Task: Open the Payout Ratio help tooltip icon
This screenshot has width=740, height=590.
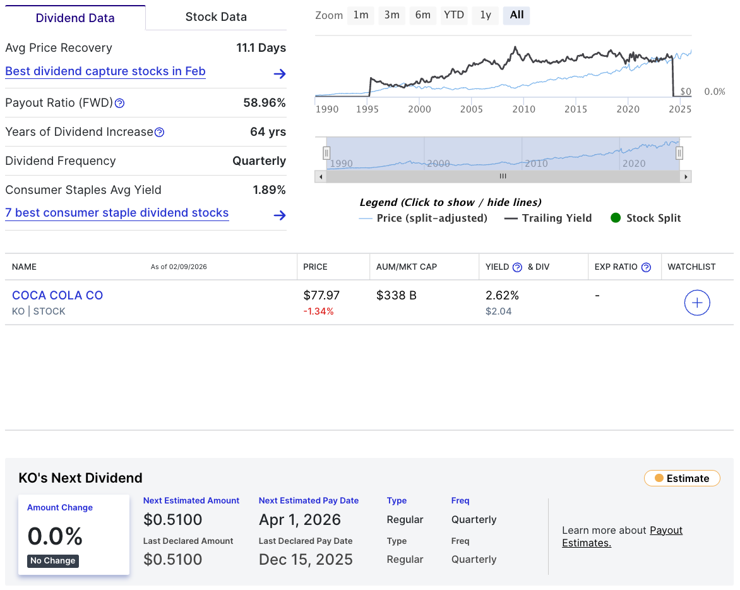Action: pyautogui.click(x=119, y=103)
